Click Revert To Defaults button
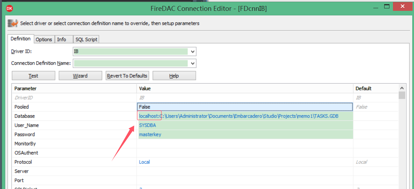The image size is (414, 189). [127, 76]
